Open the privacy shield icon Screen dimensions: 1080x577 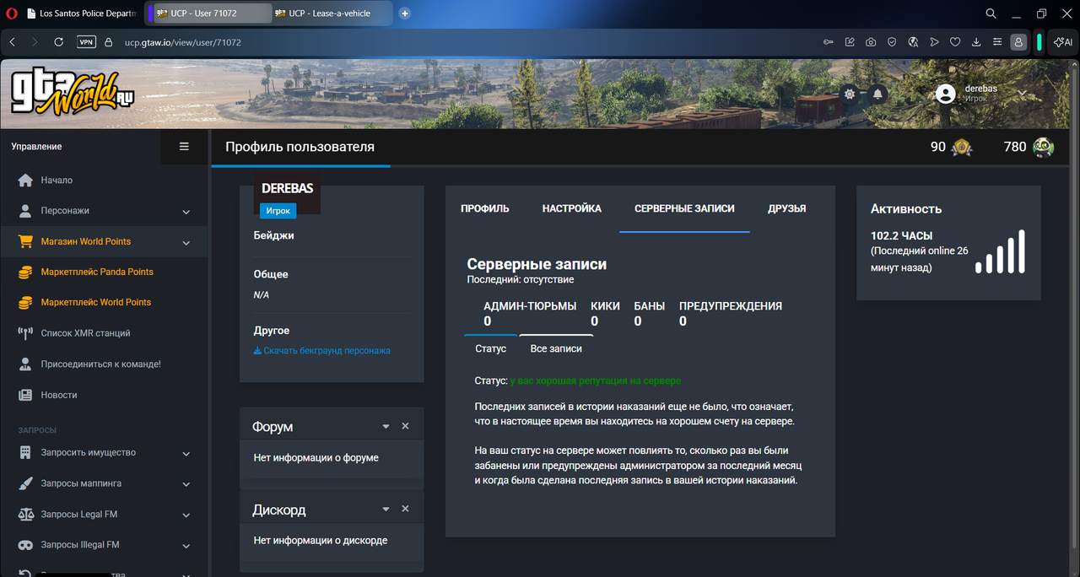tap(892, 41)
